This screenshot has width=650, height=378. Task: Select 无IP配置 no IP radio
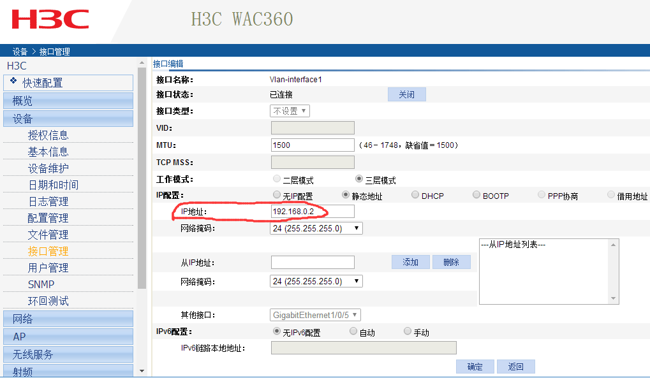point(276,194)
